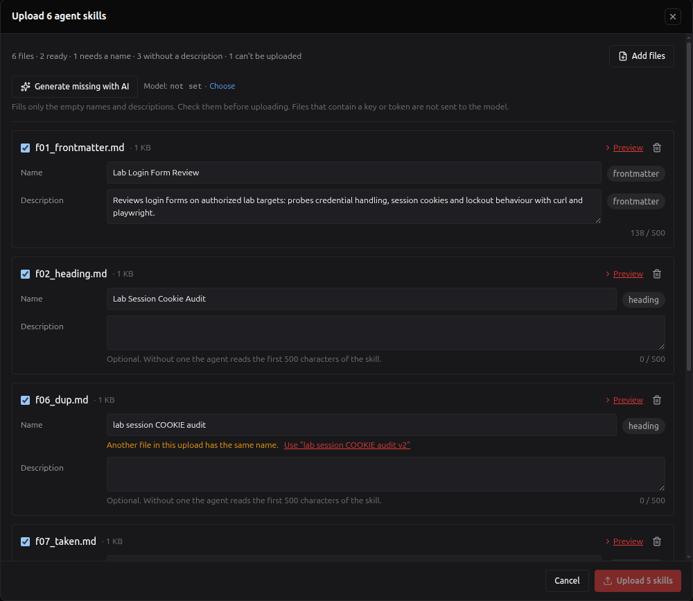Click the "138 / 500" character counter
The height and width of the screenshot is (601, 693).
[647, 233]
